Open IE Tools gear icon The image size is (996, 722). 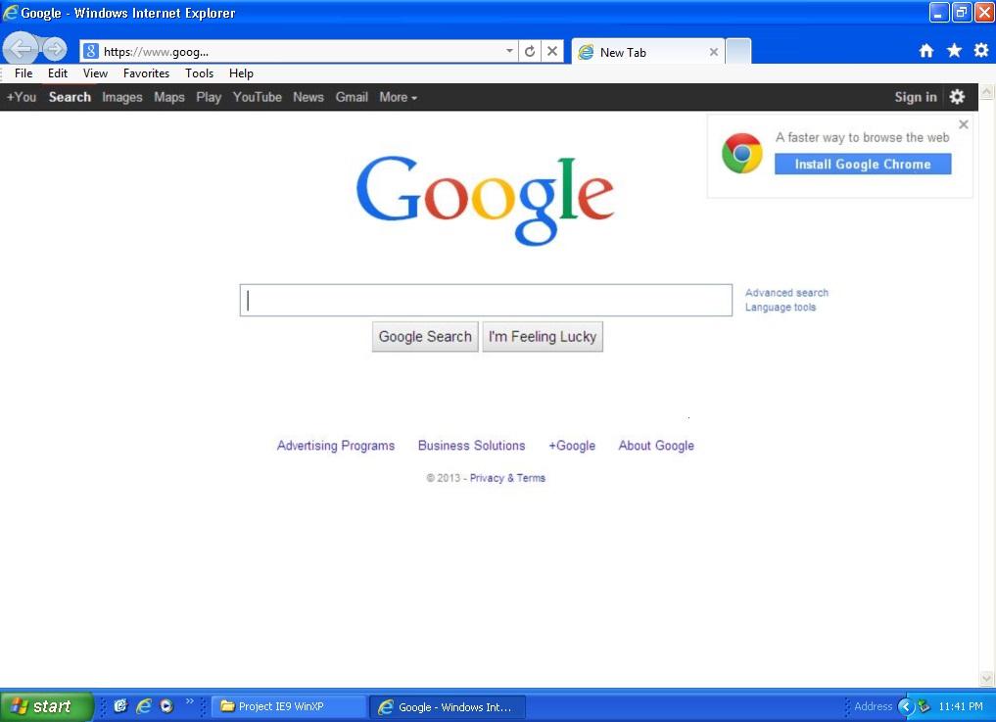click(x=981, y=51)
